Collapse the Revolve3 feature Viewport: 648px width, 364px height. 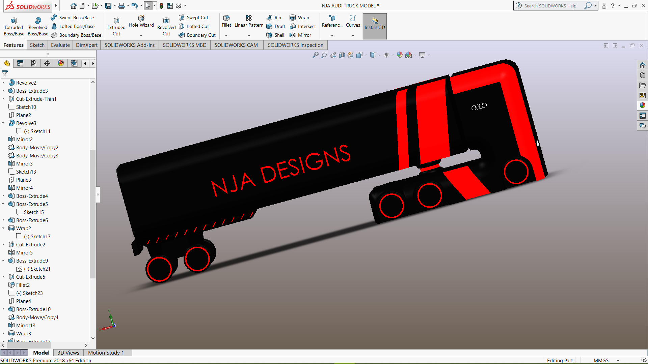click(x=3, y=123)
